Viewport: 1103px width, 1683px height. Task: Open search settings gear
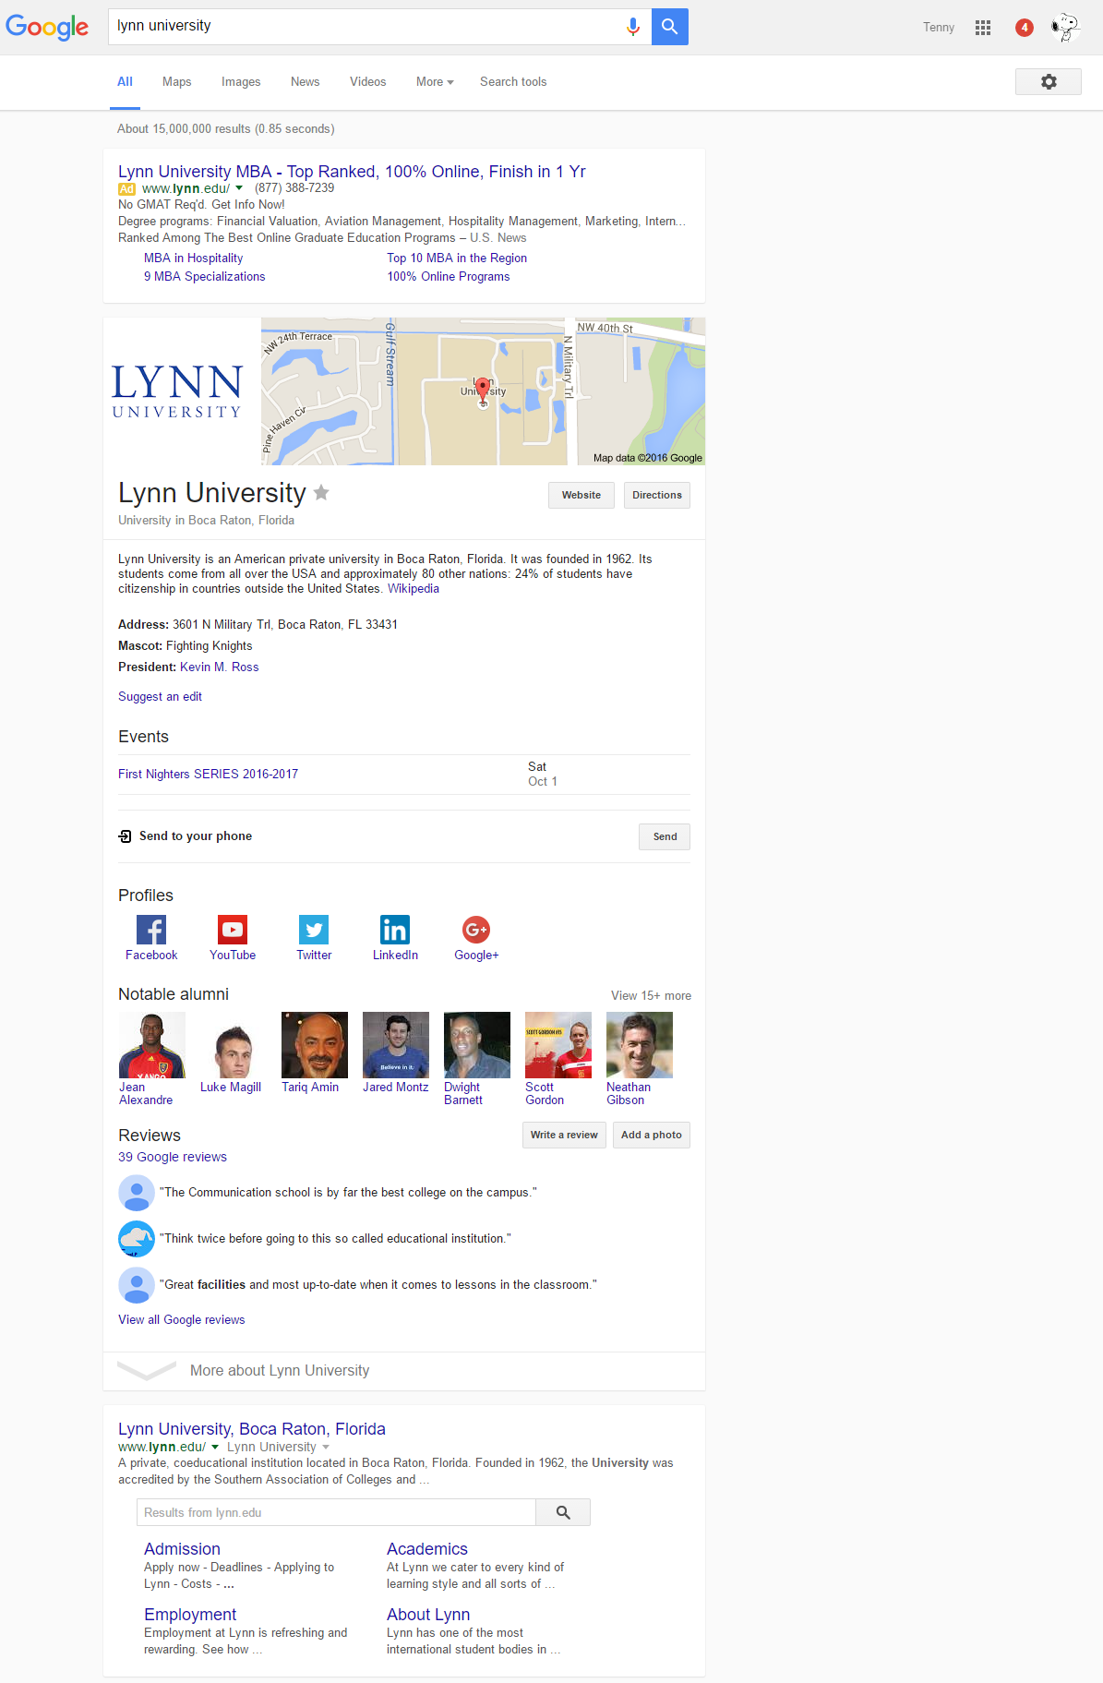tap(1049, 81)
